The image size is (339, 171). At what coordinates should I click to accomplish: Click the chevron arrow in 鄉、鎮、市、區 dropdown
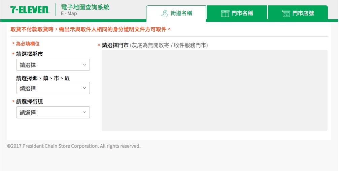pos(84,88)
